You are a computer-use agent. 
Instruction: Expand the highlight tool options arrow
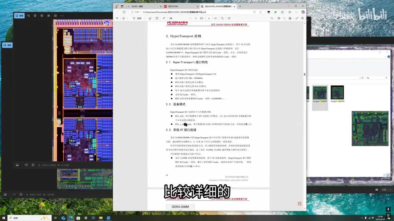[128, 18]
